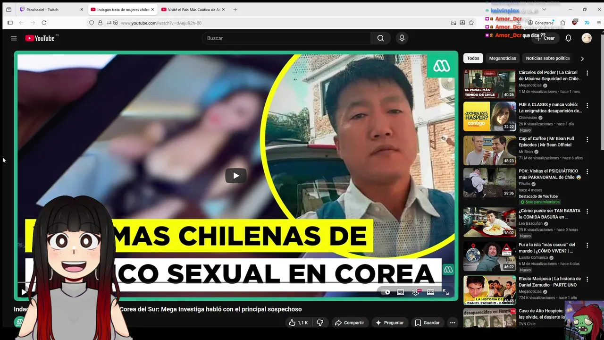Screen dimensions: 604x340
Task: Enter fullscreen mode on the video
Action: [x=445, y=292]
